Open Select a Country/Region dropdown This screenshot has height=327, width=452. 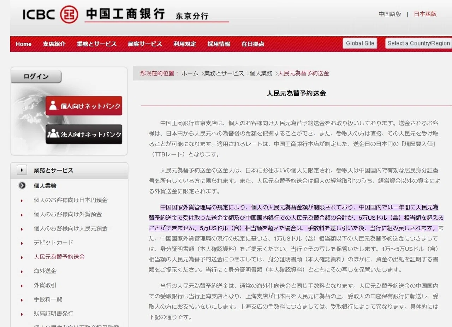[x=418, y=43]
